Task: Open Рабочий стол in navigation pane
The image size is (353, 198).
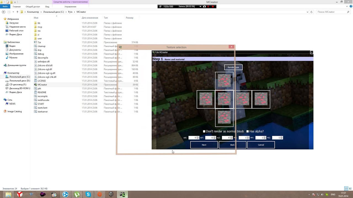Action: [16, 31]
